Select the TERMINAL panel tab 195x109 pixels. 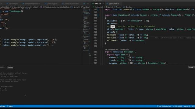click(x=10, y=67)
